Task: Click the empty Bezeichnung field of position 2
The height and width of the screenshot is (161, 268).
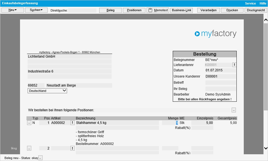Action: pyautogui.click(x=117, y=148)
